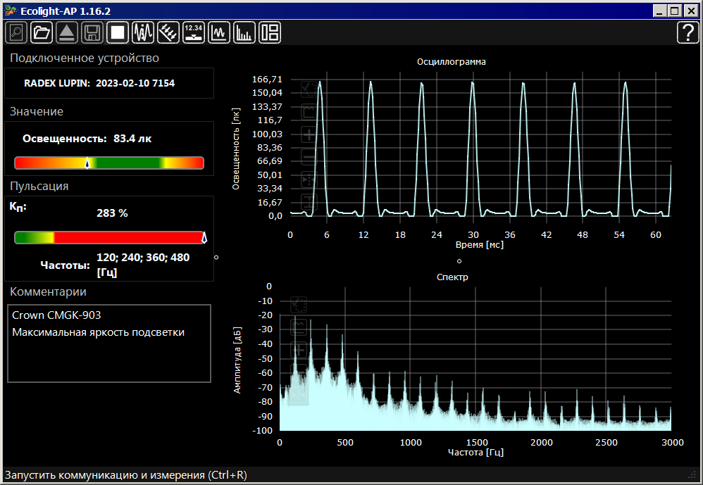Maximize the Ecolight-AP window
The height and width of the screenshot is (485, 703).
pos(674,11)
